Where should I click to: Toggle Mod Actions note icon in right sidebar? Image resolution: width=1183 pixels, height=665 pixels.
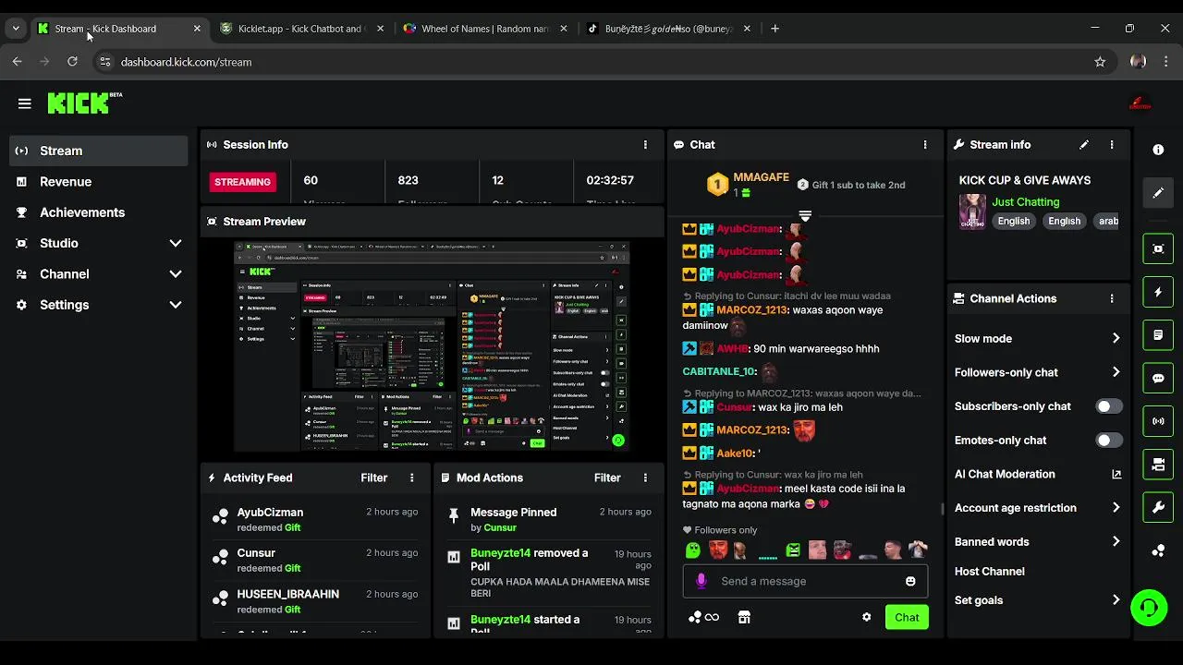tap(1158, 334)
